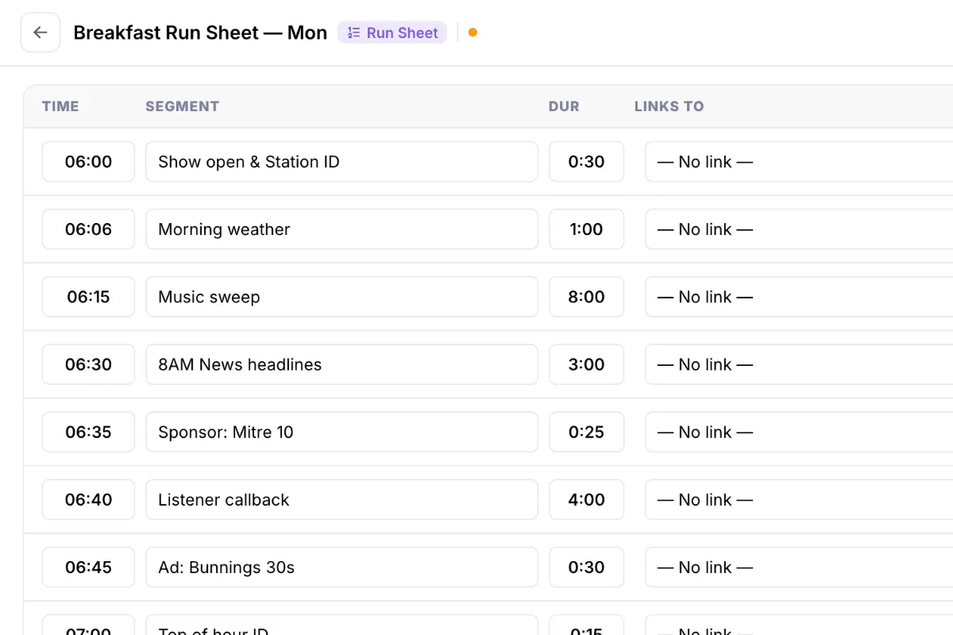Image resolution: width=953 pixels, height=635 pixels.
Task: Edit the 06:35 time field
Action: [88, 432]
